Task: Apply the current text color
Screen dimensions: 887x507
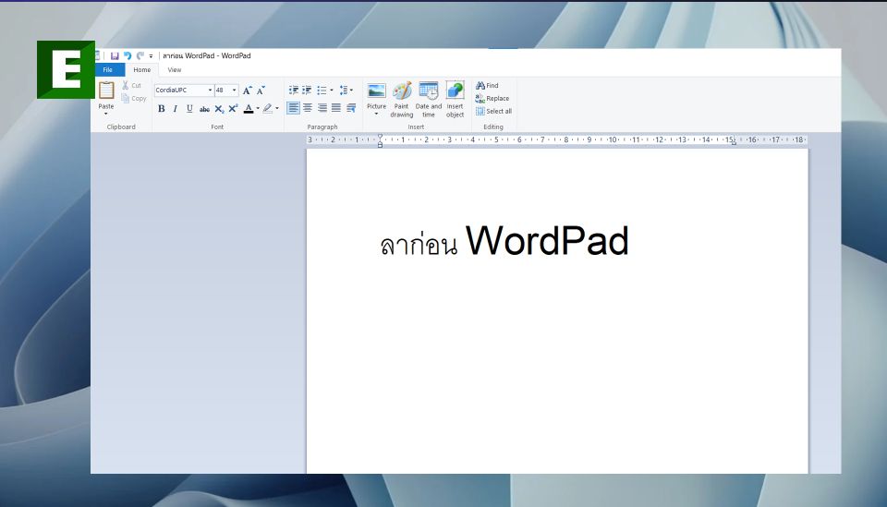Action: coord(249,109)
